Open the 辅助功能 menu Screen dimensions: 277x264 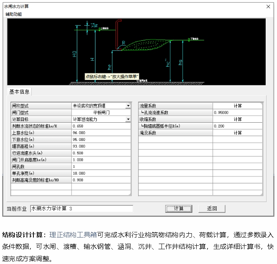coord(13,14)
